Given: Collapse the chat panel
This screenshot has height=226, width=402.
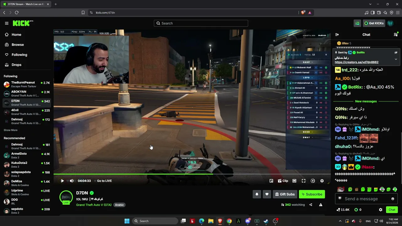Looking at the screenshot, I should (337, 35).
